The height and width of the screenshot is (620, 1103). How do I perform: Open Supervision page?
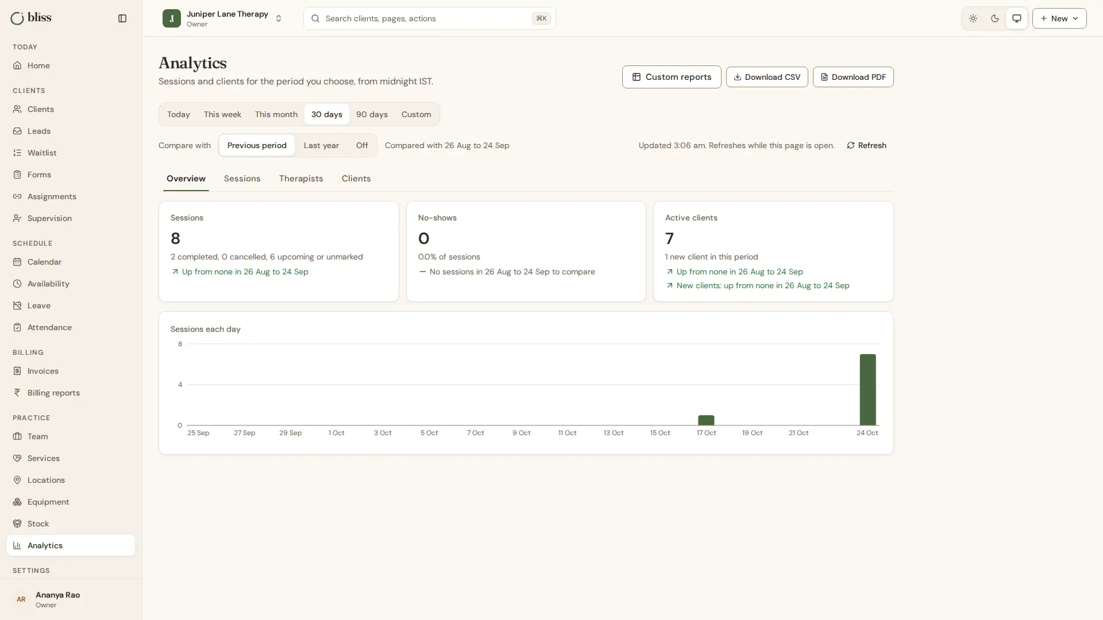coord(71,218)
